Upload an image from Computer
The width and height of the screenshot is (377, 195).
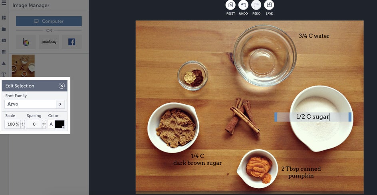[x=49, y=21]
